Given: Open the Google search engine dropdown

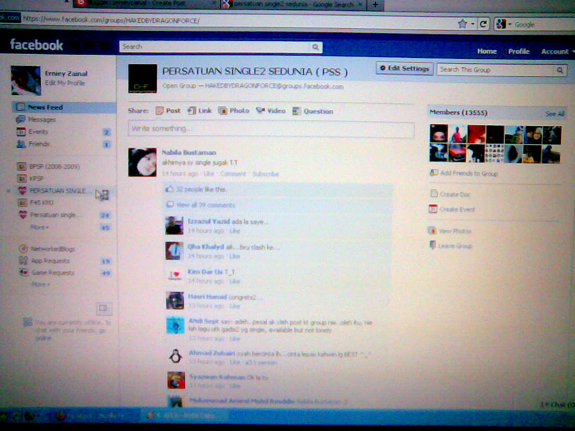Looking at the screenshot, I should click(503, 24).
